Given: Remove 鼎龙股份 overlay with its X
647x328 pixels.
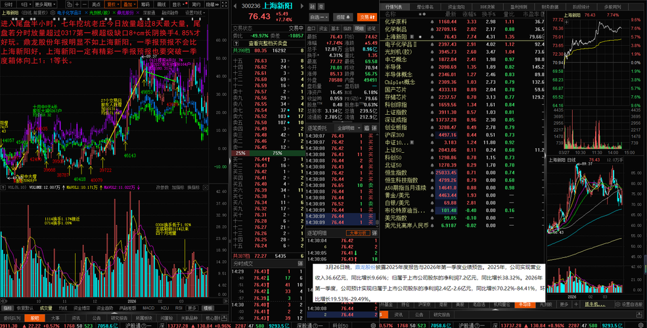Looking at the screenshot, I should [x=138, y=12].
